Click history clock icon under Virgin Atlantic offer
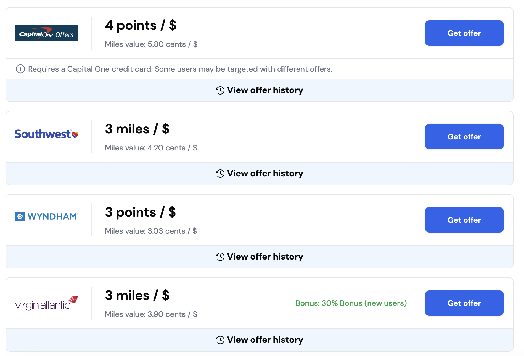This screenshot has width=524, height=356. coord(220,340)
